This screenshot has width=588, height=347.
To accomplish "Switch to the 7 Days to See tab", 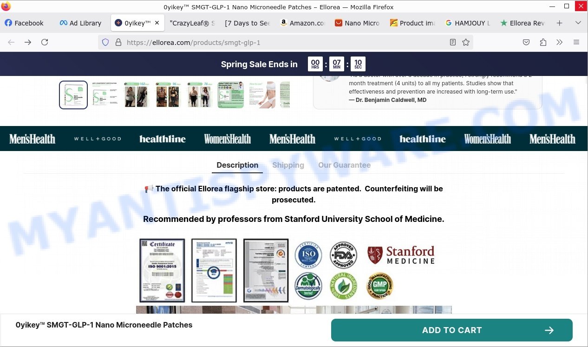I will coord(247,23).
